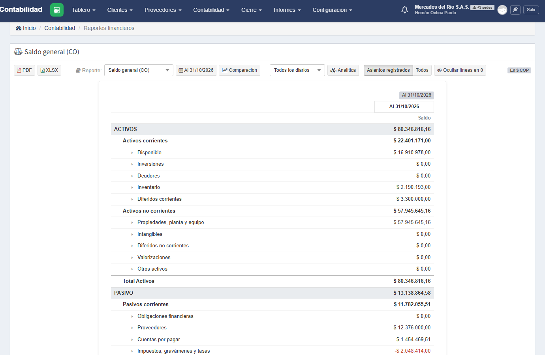Open the Saldo general (CO) report dropdown
The image size is (545, 355).
click(x=139, y=70)
